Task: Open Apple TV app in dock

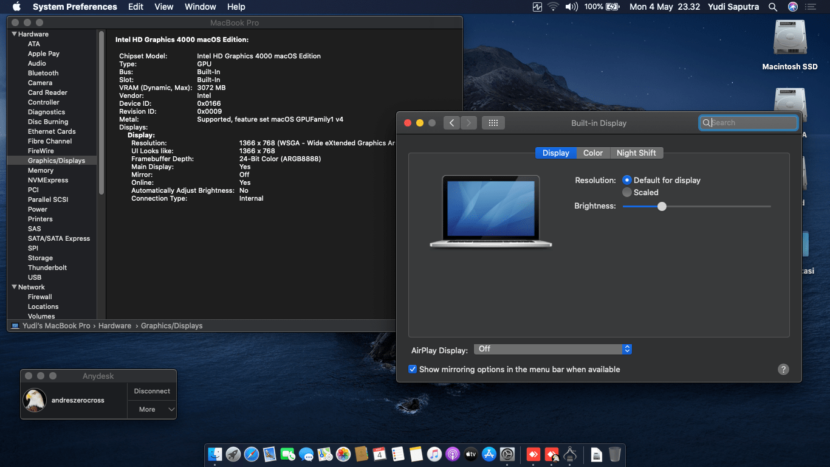Action: [471, 454]
